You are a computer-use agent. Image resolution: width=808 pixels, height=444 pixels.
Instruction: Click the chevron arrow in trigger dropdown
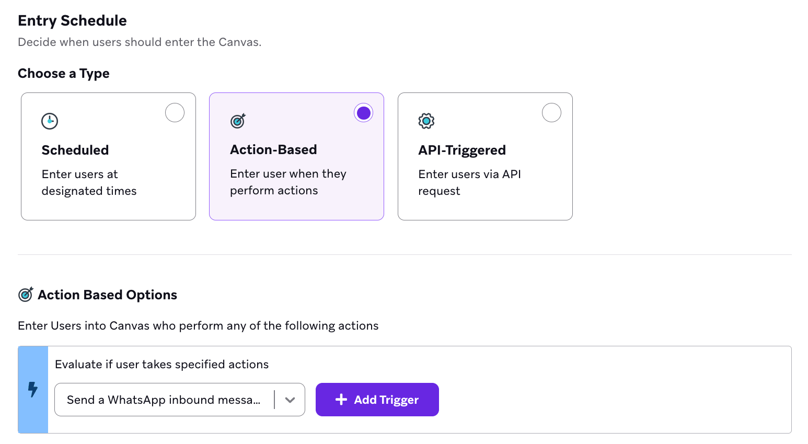click(x=290, y=400)
